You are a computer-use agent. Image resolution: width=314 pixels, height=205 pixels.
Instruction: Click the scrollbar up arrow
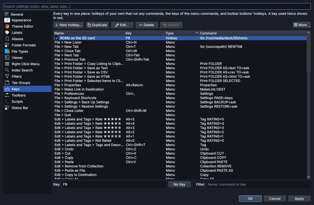(309, 32)
